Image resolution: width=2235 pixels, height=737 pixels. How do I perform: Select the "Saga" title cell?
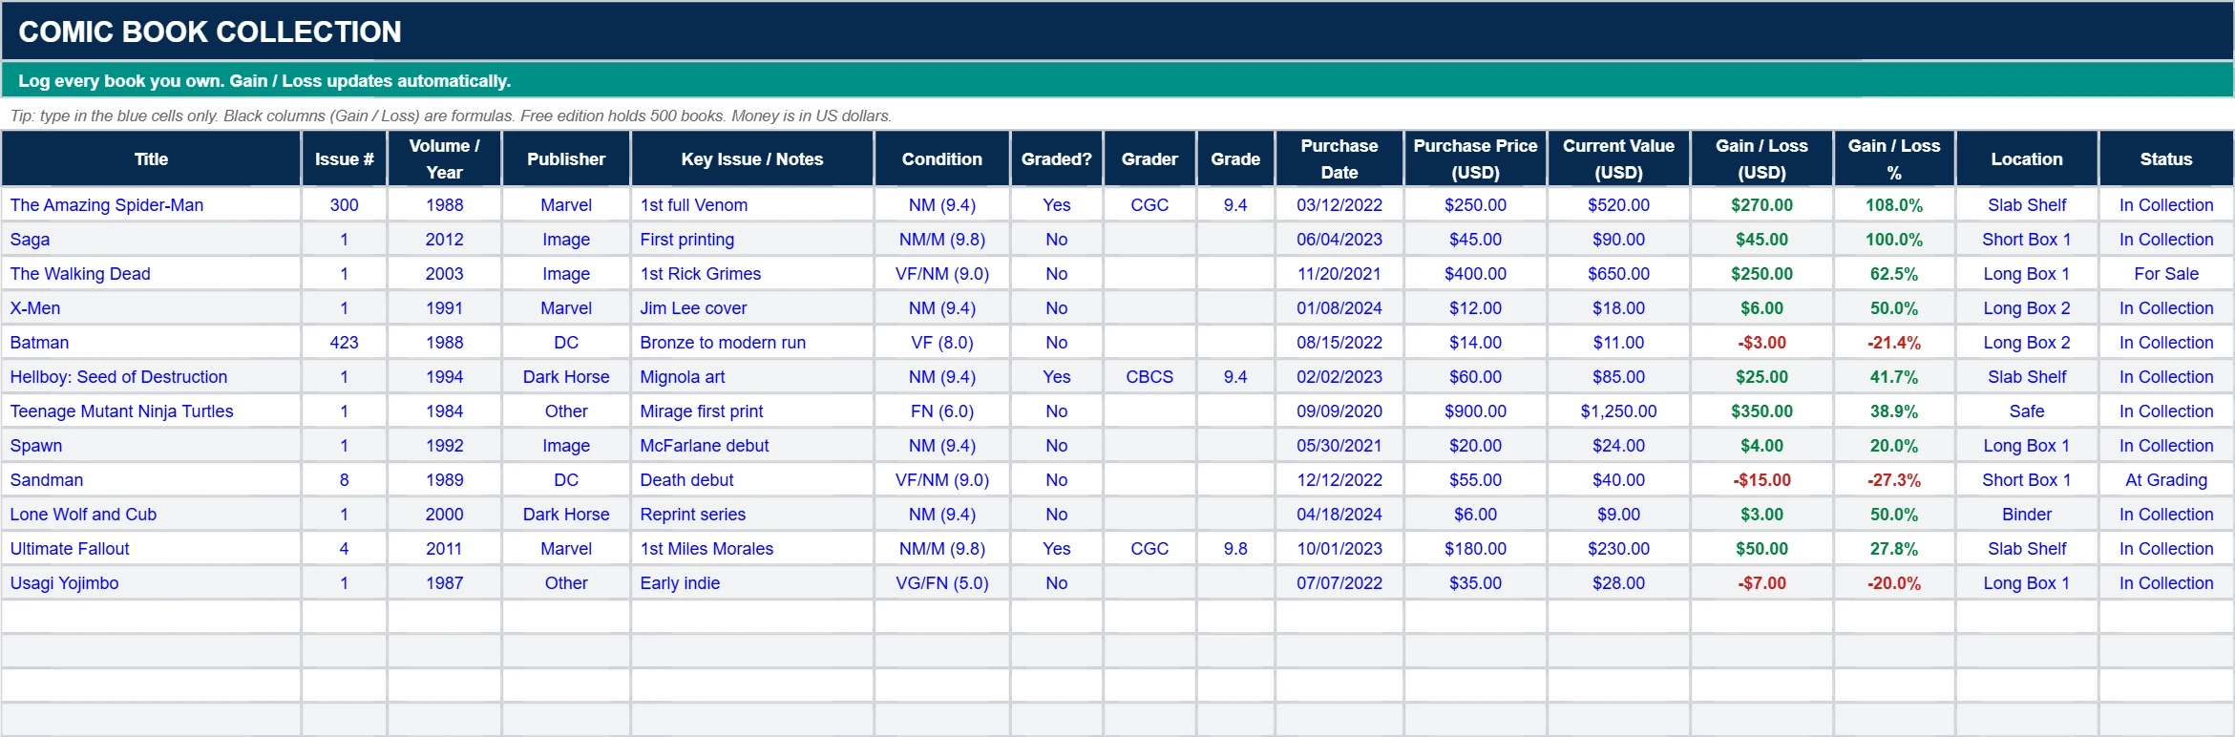(152, 240)
